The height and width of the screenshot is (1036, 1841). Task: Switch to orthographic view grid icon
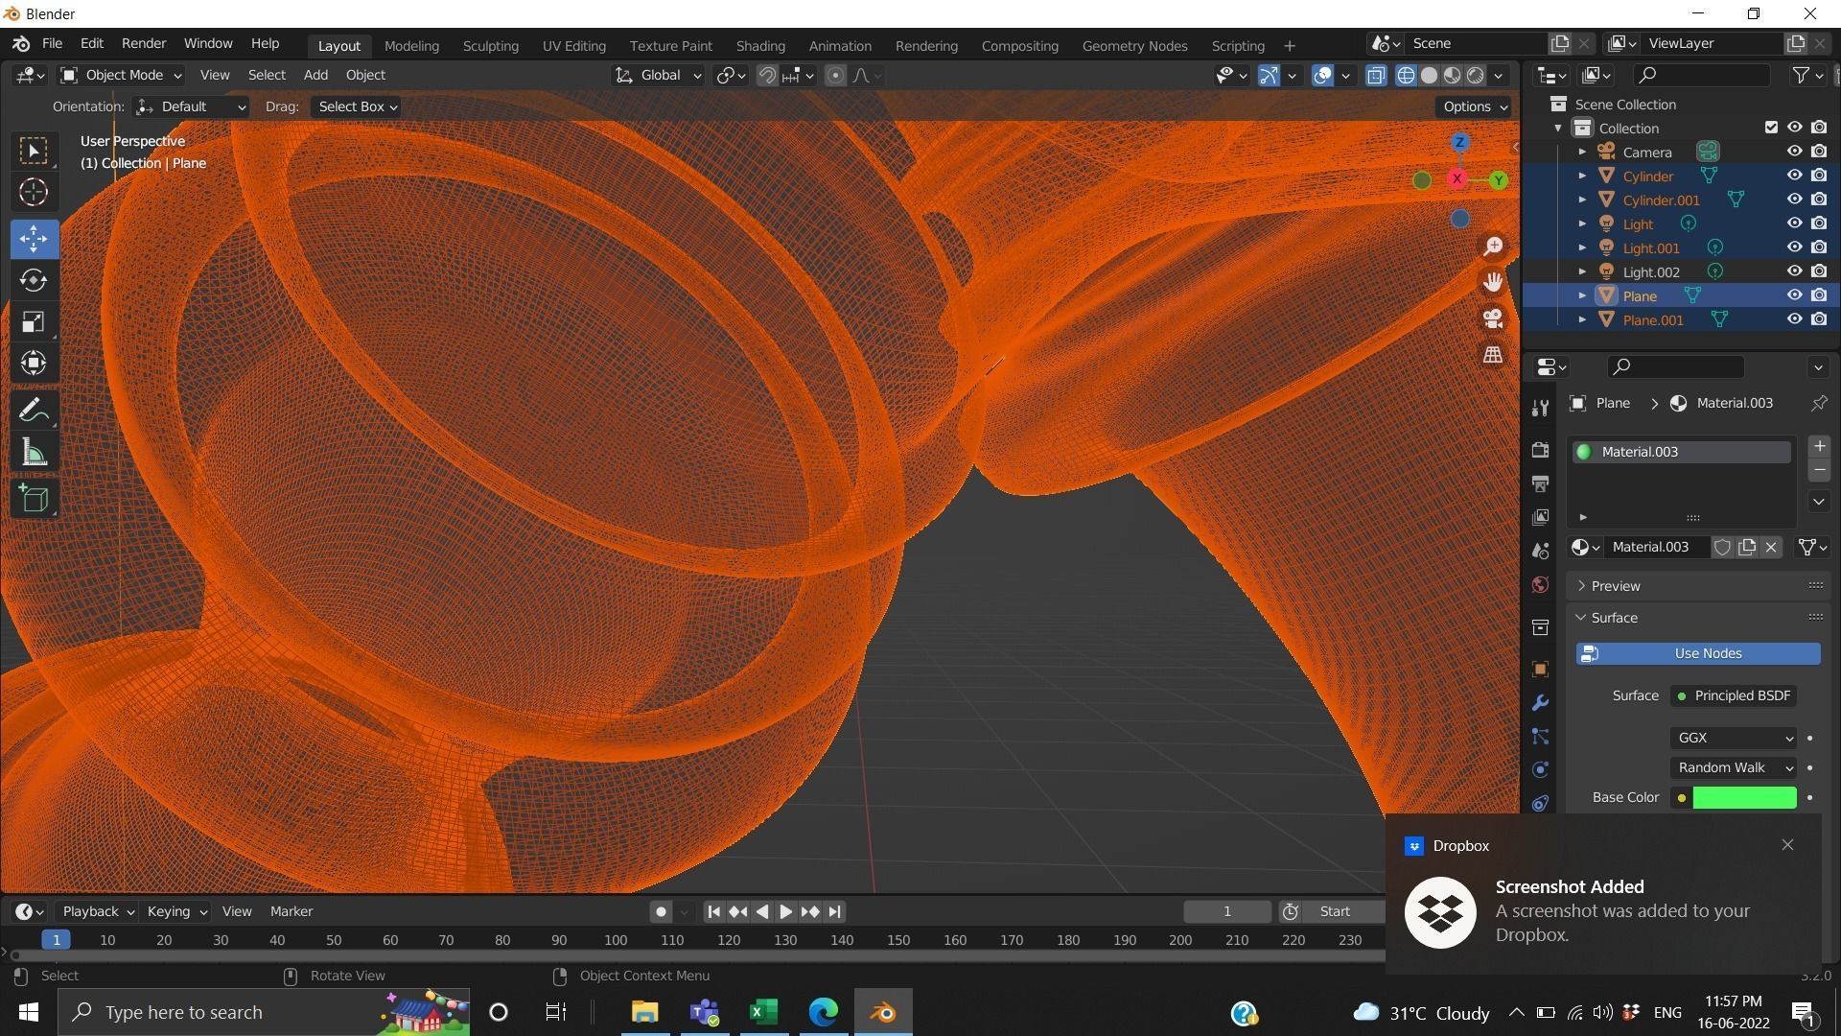tap(1493, 355)
